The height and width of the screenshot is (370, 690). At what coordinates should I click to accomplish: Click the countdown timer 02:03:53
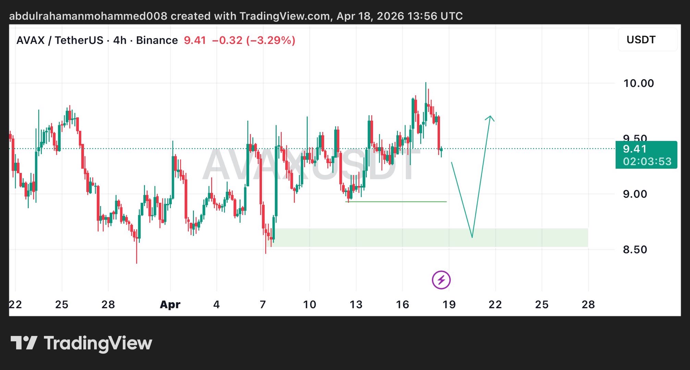(x=647, y=161)
